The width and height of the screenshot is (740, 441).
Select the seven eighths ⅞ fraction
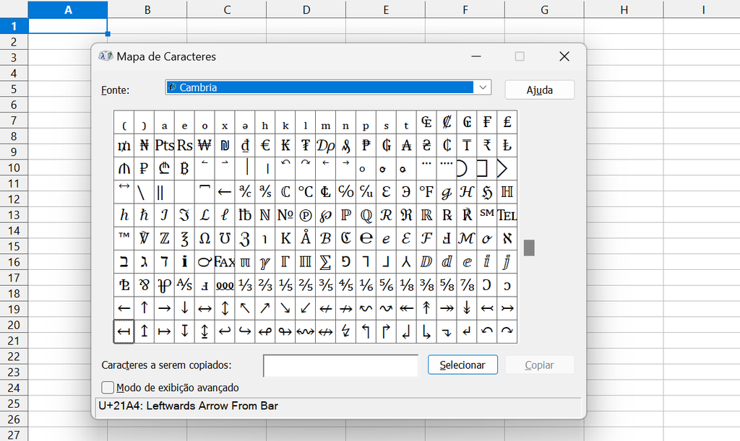tap(467, 285)
